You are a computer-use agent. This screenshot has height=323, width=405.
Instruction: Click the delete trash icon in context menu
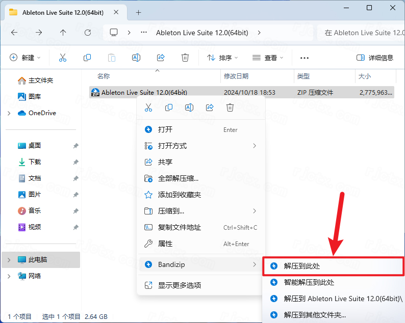click(x=230, y=107)
